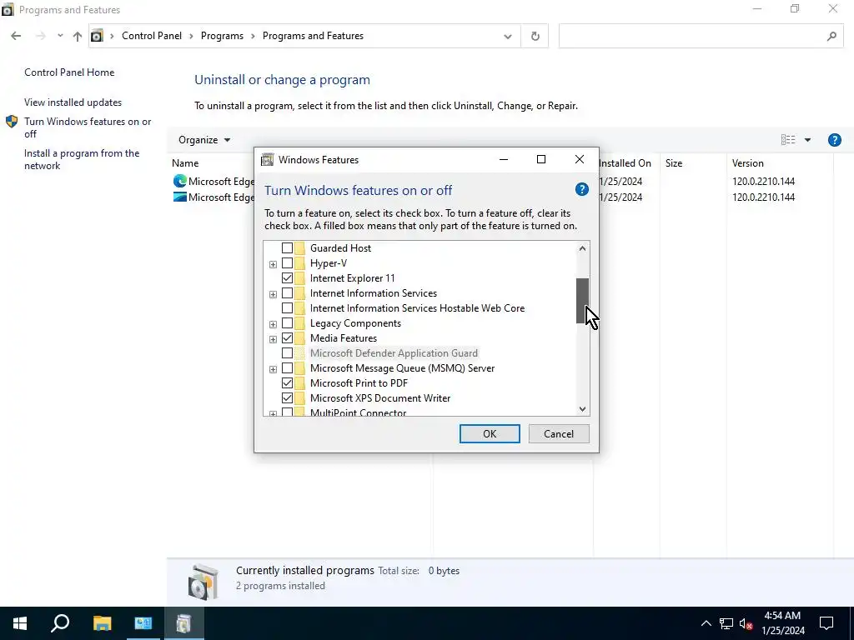Click the features list scroll up arrow
This screenshot has width=854, height=640.
click(x=582, y=248)
